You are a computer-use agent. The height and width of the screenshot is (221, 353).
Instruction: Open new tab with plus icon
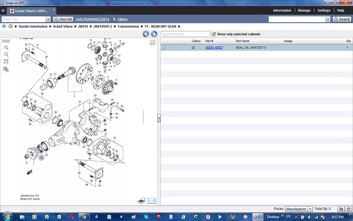[x=3, y=11]
